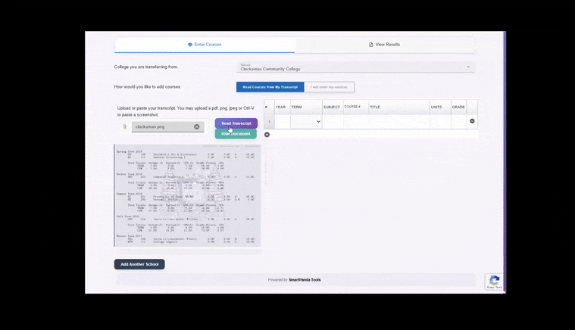The image size is (575, 330).
Task: Click the Hide Document button
Action: pyautogui.click(x=236, y=134)
